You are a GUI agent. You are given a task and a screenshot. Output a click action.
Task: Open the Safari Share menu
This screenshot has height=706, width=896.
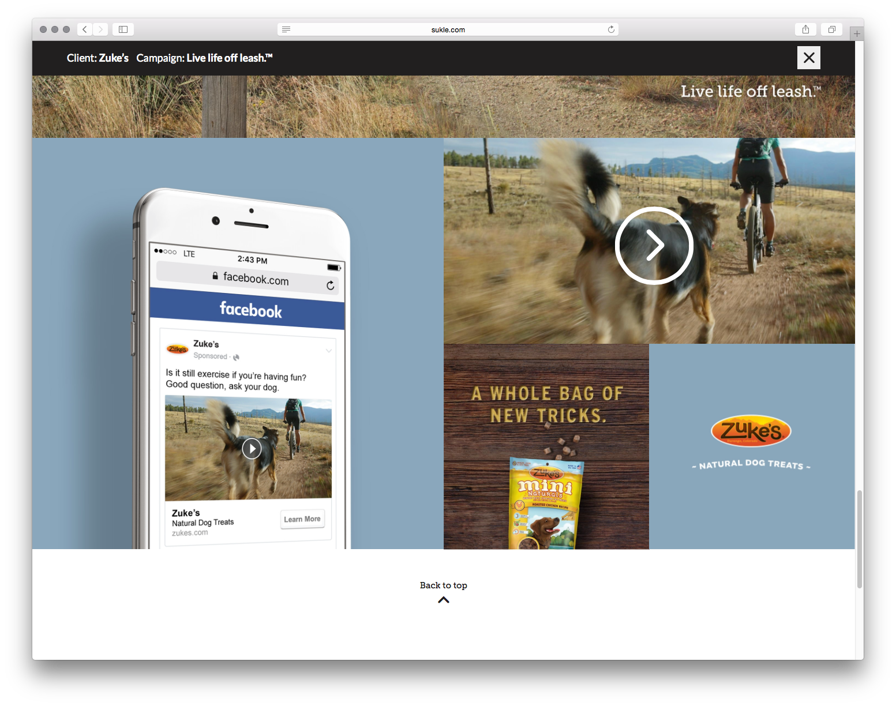(x=805, y=29)
